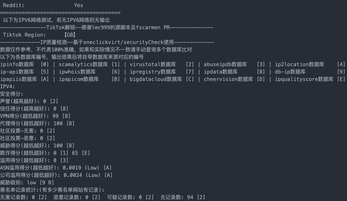347x201 pixels.
Task: Click ipinfo数据库 entry labeled [0]
Action: [24, 65]
